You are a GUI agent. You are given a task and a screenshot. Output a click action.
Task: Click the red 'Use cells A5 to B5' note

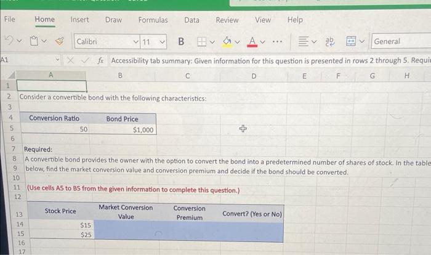[134, 189]
